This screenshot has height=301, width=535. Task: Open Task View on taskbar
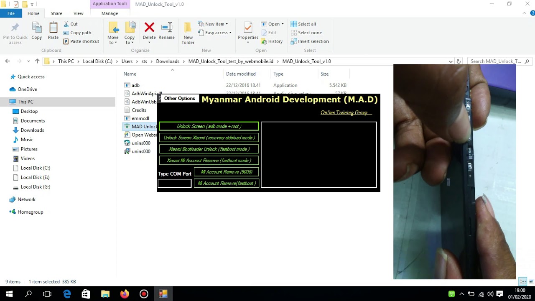click(47, 294)
